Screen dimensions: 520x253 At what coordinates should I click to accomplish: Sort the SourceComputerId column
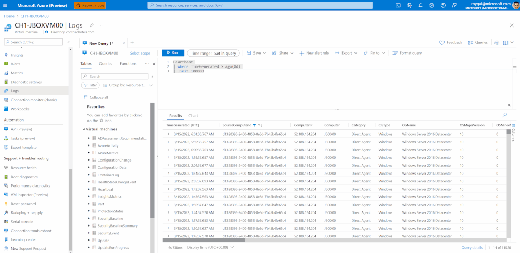click(x=260, y=125)
